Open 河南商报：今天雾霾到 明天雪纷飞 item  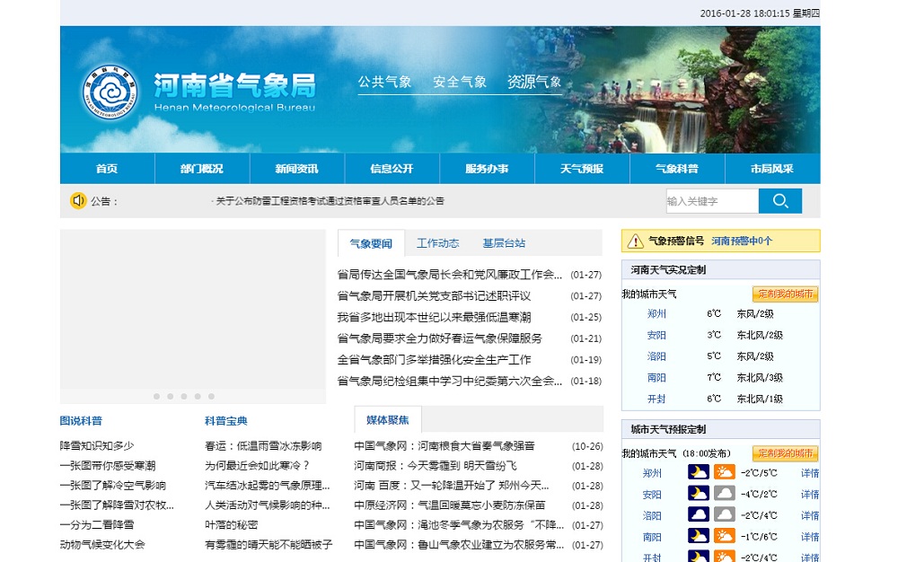point(436,465)
